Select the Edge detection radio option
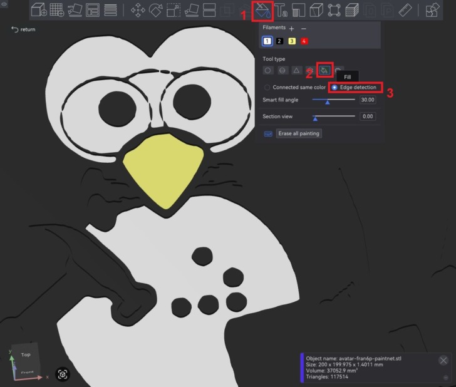The image size is (456, 387). click(355, 87)
